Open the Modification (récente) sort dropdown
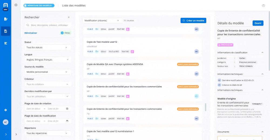 click(x=102, y=20)
